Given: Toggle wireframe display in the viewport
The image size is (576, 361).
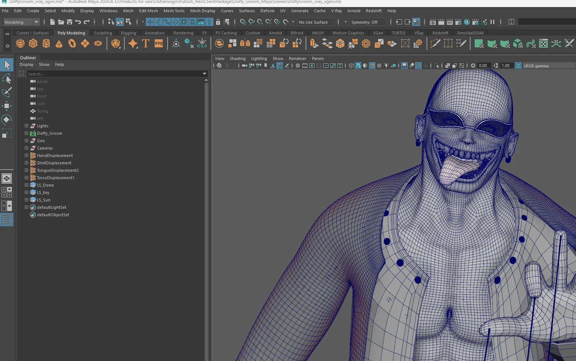Looking at the screenshot, I should (351, 66).
